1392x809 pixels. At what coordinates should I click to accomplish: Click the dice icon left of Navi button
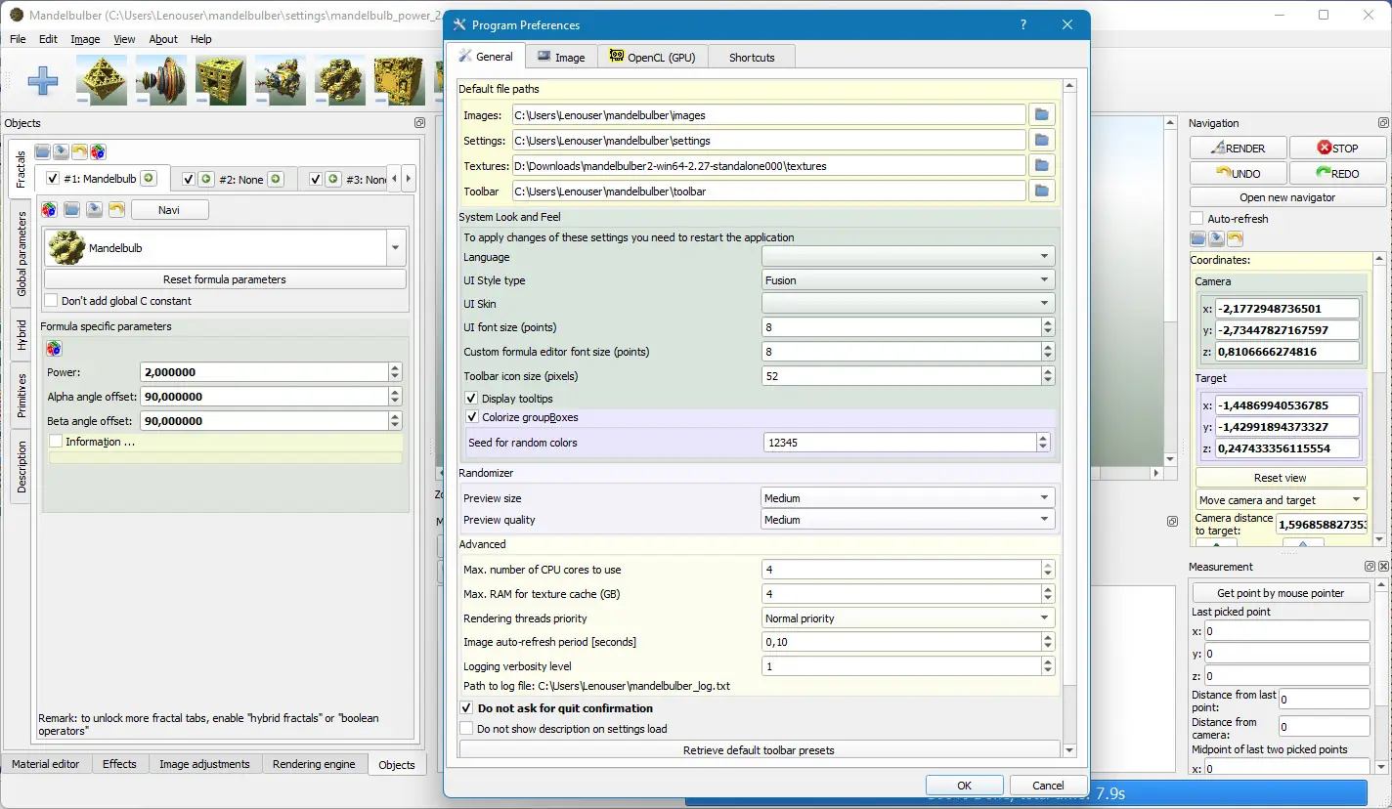[49, 209]
